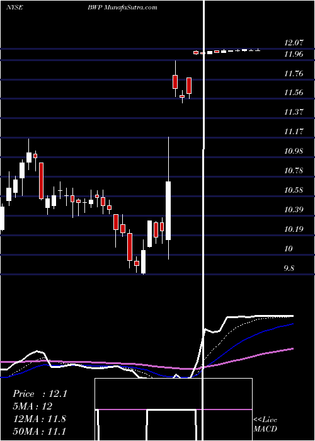Click the 10.39 price axis label
The height and width of the screenshot is (441, 315).
point(294,210)
